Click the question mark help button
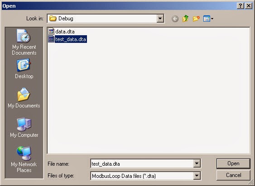 point(241,6)
